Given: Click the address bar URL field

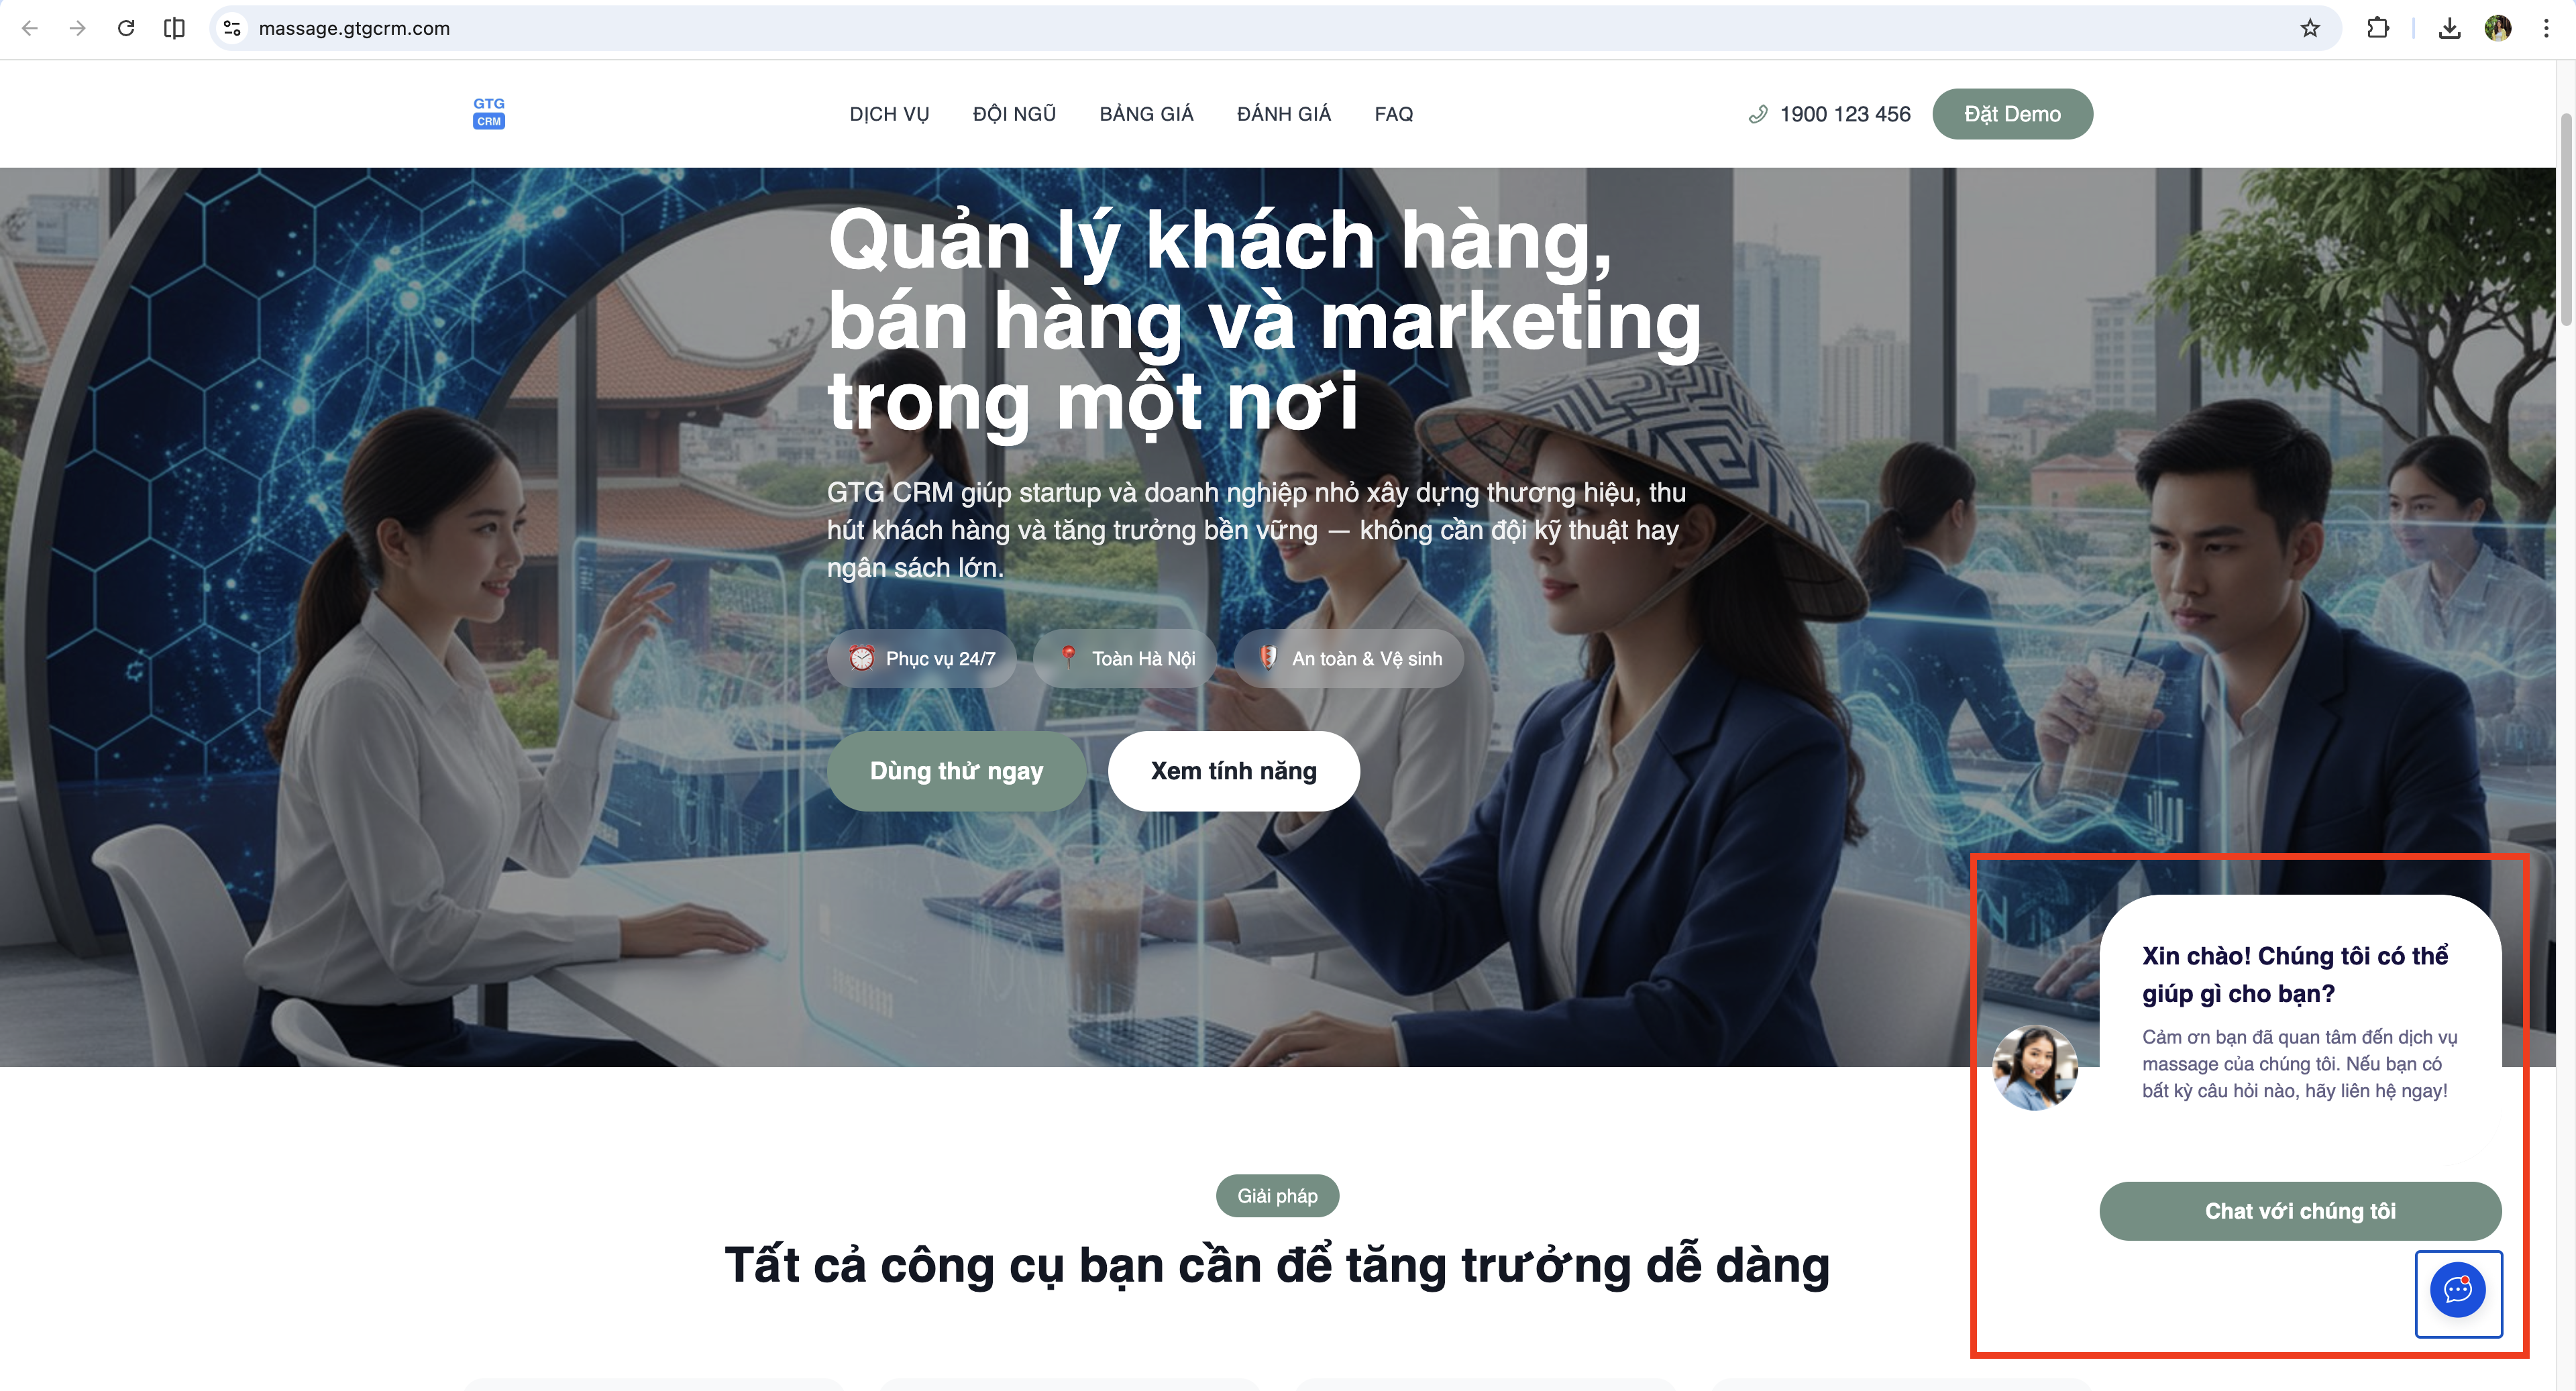Looking at the screenshot, I should 1270,28.
